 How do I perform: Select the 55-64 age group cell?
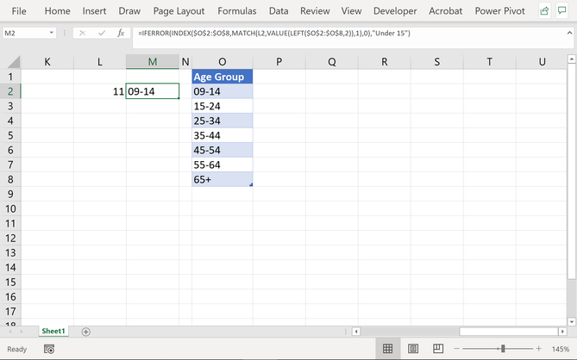[x=223, y=164]
